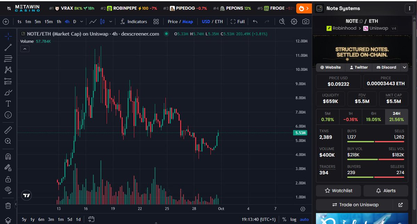Select the 1s timeframe
This screenshot has height=224, width=417.
[x=19, y=22]
